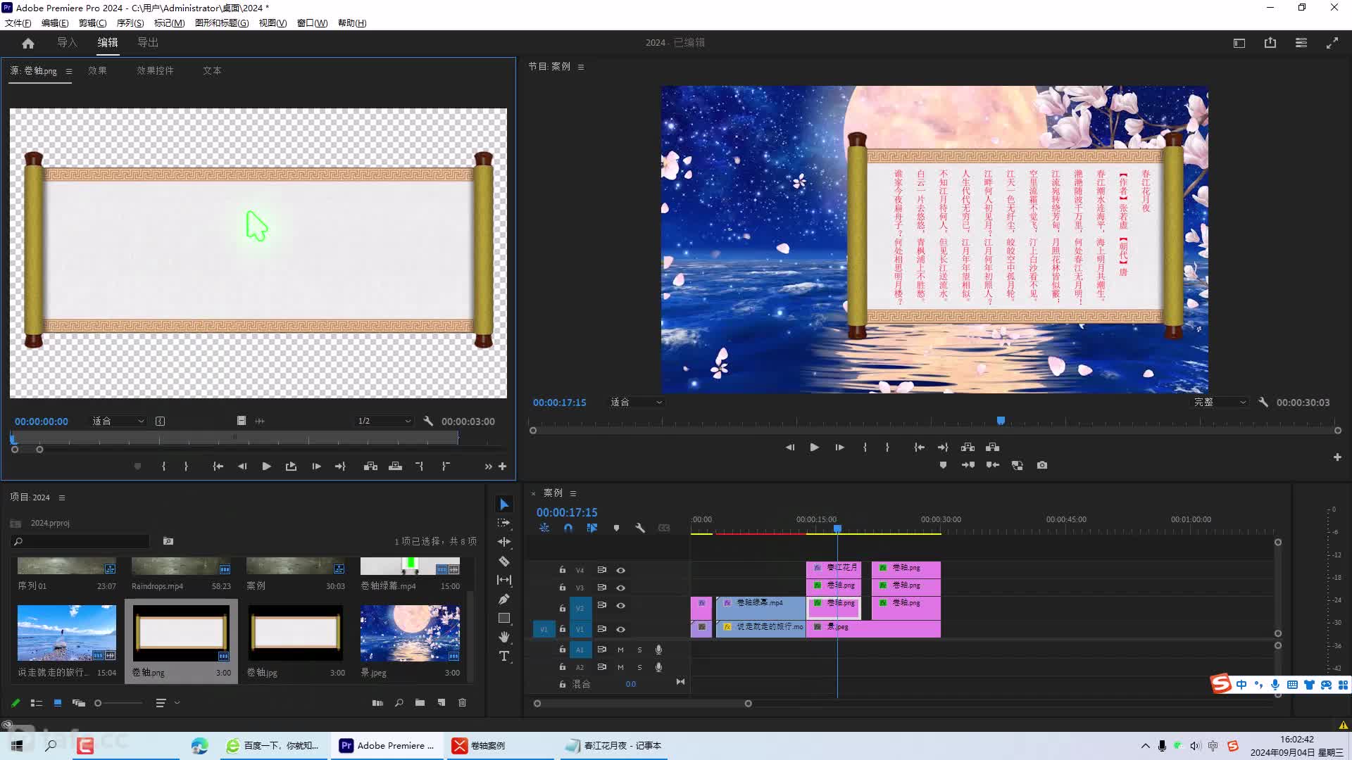Screen dimensions: 1352x760
Task: Select the Slip tool
Action: click(x=504, y=580)
